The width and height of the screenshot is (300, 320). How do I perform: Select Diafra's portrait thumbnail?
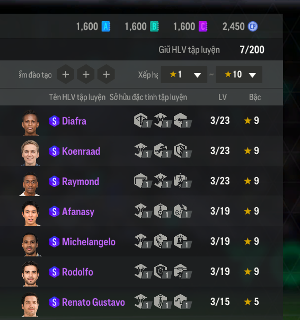pyautogui.click(x=30, y=123)
